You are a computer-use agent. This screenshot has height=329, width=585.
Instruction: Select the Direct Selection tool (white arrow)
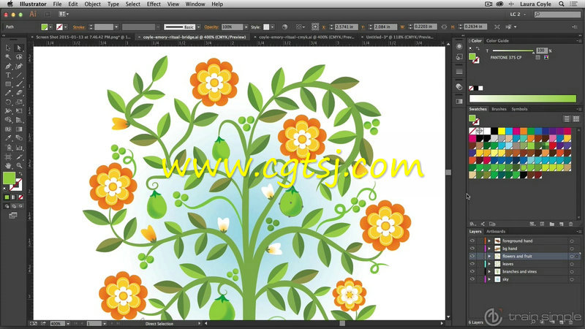coord(19,48)
